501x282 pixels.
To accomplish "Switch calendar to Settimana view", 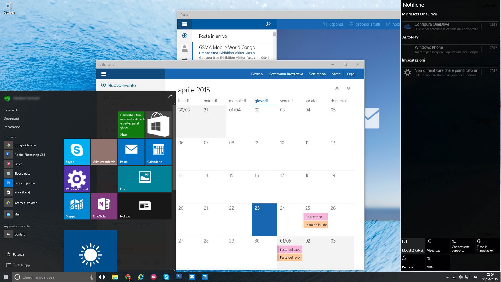I will [317, 74].
